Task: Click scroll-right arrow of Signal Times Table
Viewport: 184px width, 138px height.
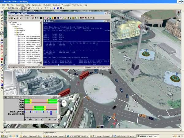Action: 59,122
